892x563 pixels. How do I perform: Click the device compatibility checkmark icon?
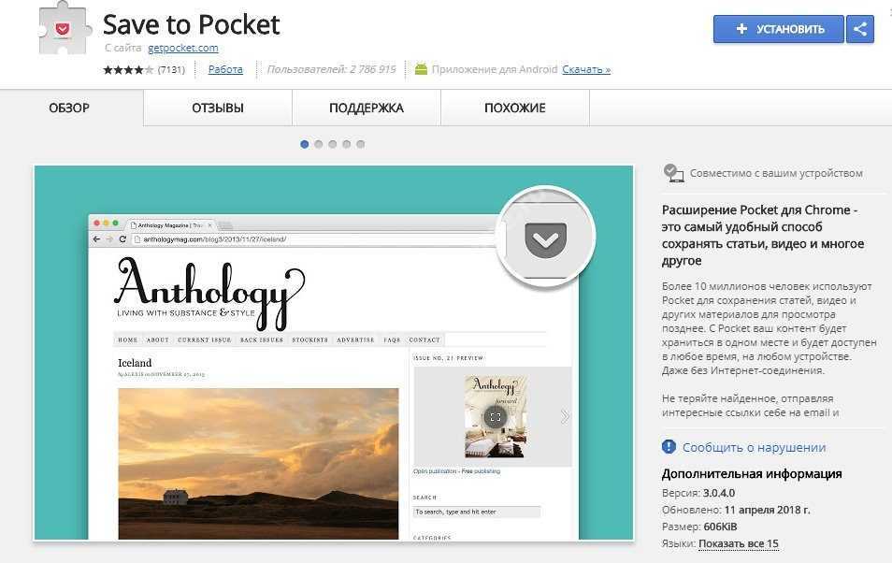coord(672,172)
